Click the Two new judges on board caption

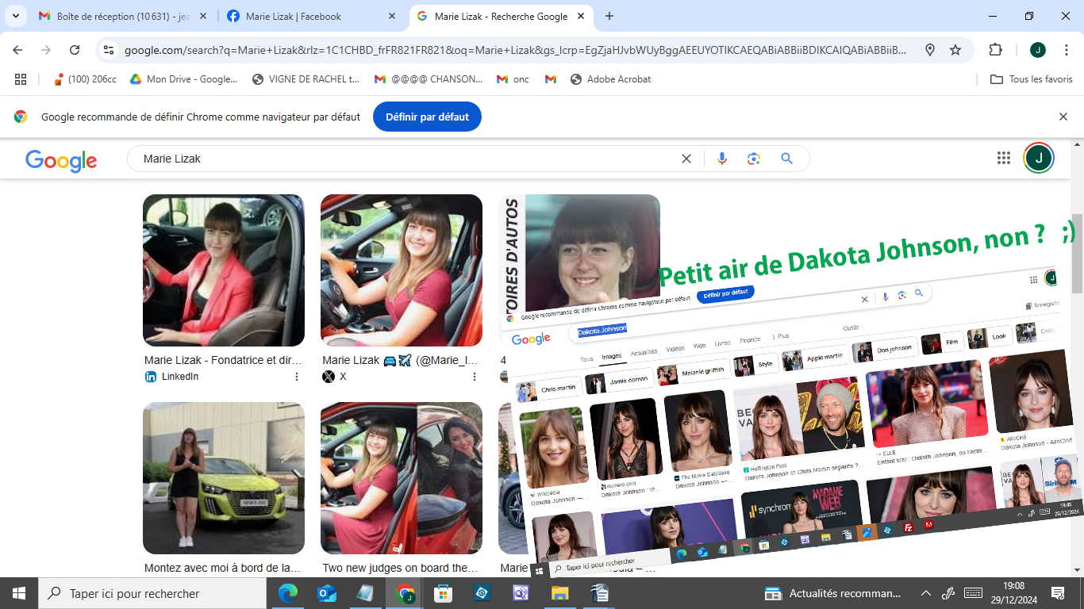(x=401, y=568)
